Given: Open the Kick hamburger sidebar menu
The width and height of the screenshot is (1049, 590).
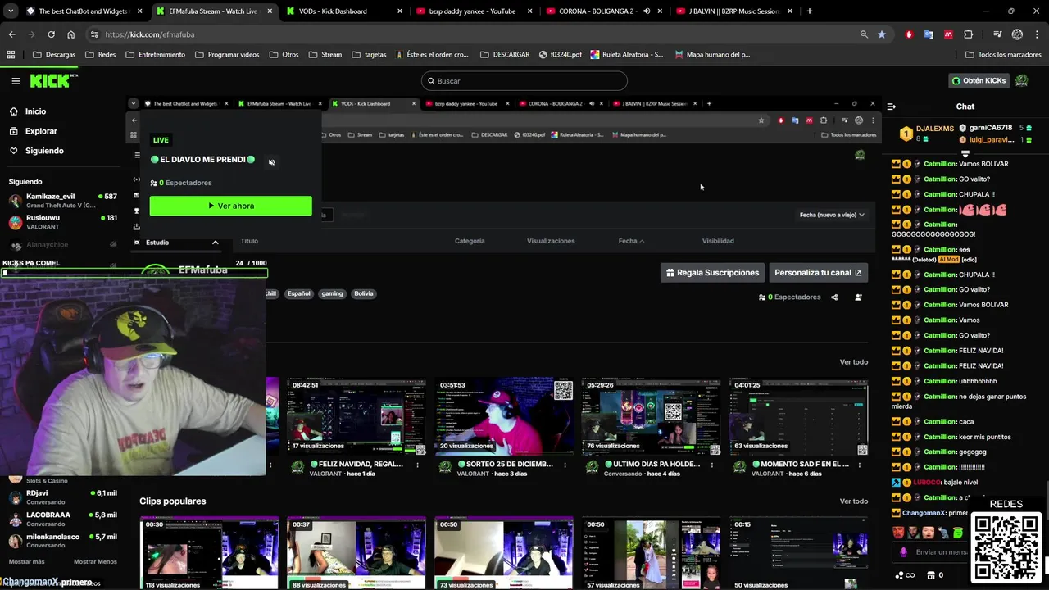Looking at the screenshot, I should coord(16,81).
